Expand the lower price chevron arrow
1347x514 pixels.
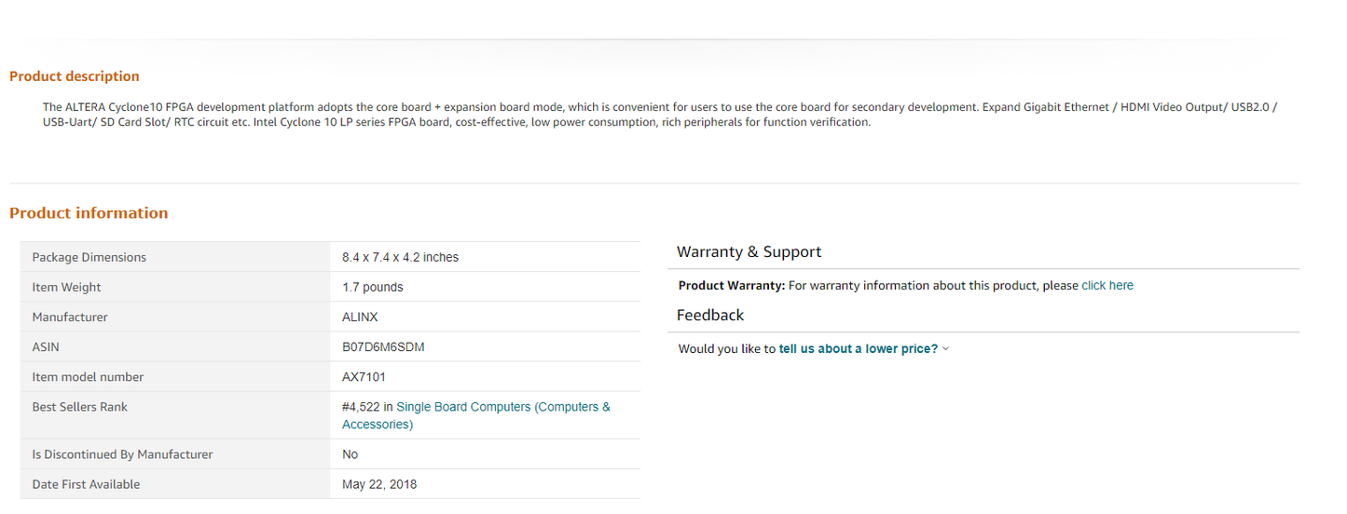[x=945, y=349]
